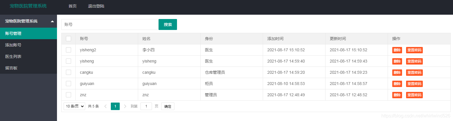
Task: Go to previous page arrow in pagination
Action: point(105,106)
